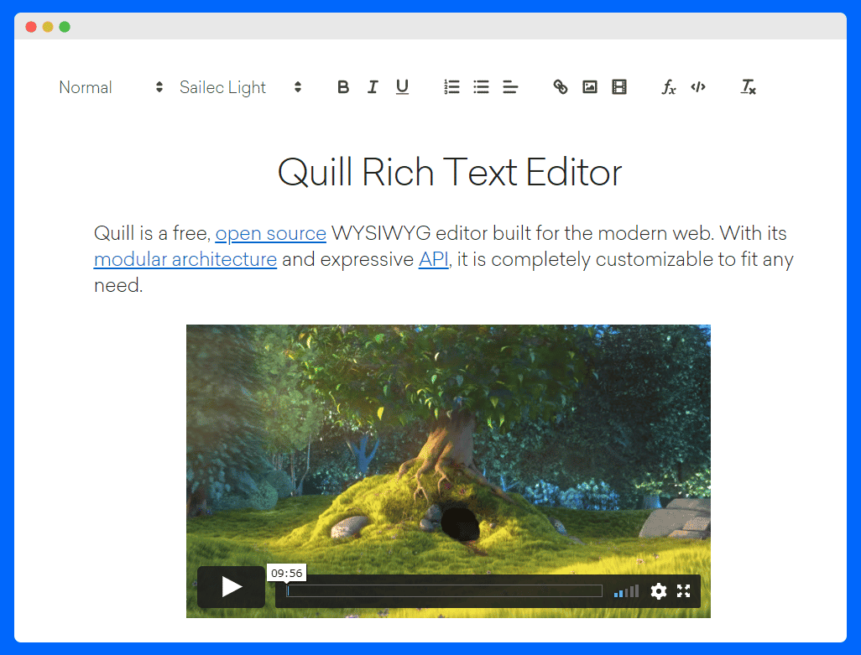Screen dimensions: 861x655
Task: Click the word 'WYSIWYG' in the paragraph
Action: pos(381,234)
